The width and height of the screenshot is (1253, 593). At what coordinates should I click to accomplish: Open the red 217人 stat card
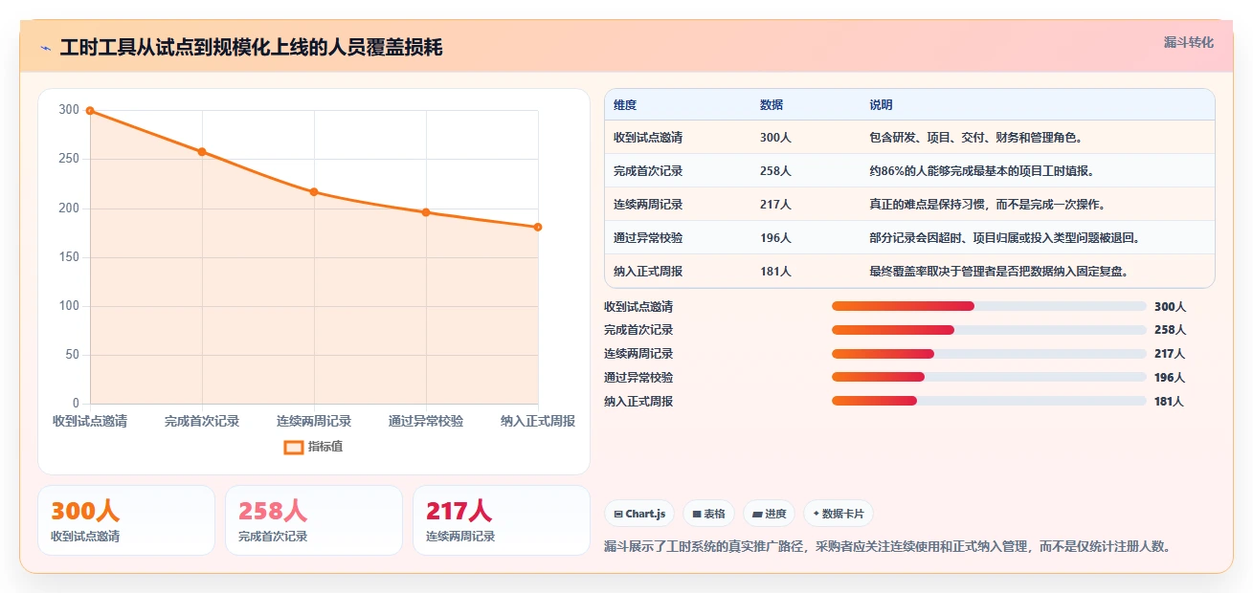coord(502,520)
